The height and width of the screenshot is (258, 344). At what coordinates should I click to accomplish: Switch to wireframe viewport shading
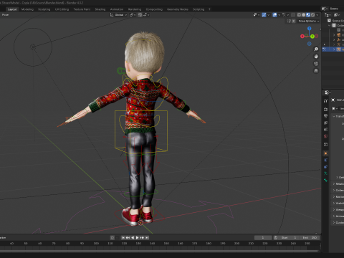coord(299,15)
